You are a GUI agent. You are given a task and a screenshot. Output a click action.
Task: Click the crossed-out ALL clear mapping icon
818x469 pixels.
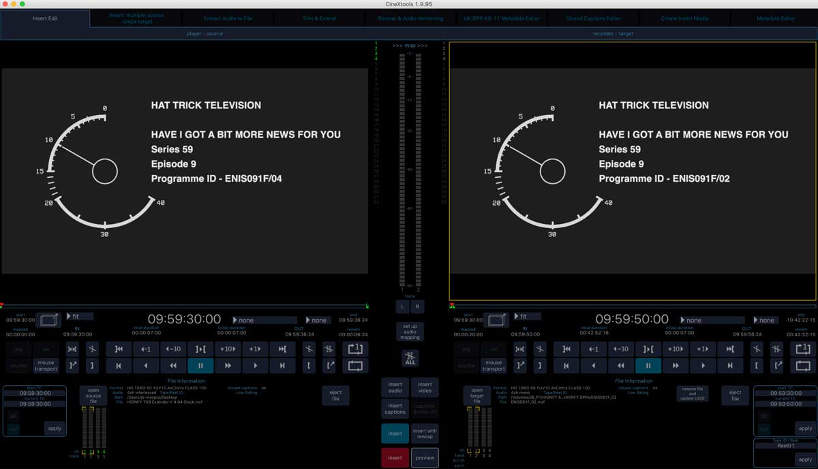click(410, 359)
